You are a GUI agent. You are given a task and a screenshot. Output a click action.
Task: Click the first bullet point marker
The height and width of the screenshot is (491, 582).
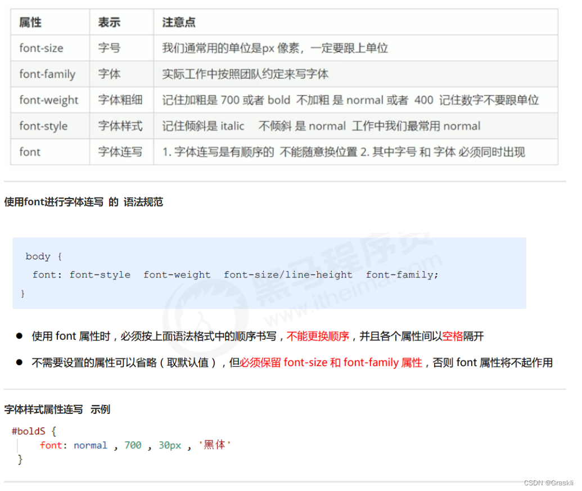point(19,336)
